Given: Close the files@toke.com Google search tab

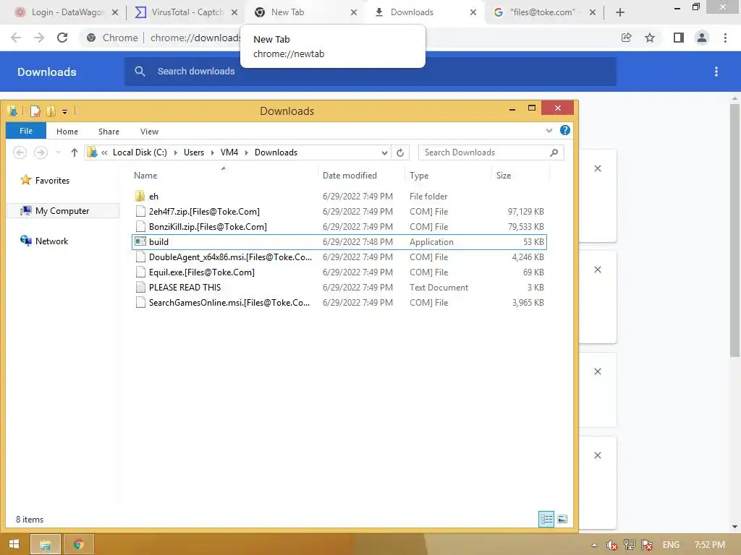Looking at the screenshot, I should (592, 12).
